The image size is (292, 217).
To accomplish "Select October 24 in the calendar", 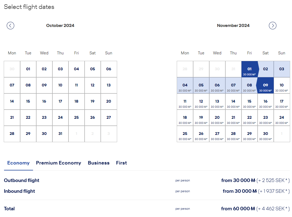I will click(x=60, y=118).
